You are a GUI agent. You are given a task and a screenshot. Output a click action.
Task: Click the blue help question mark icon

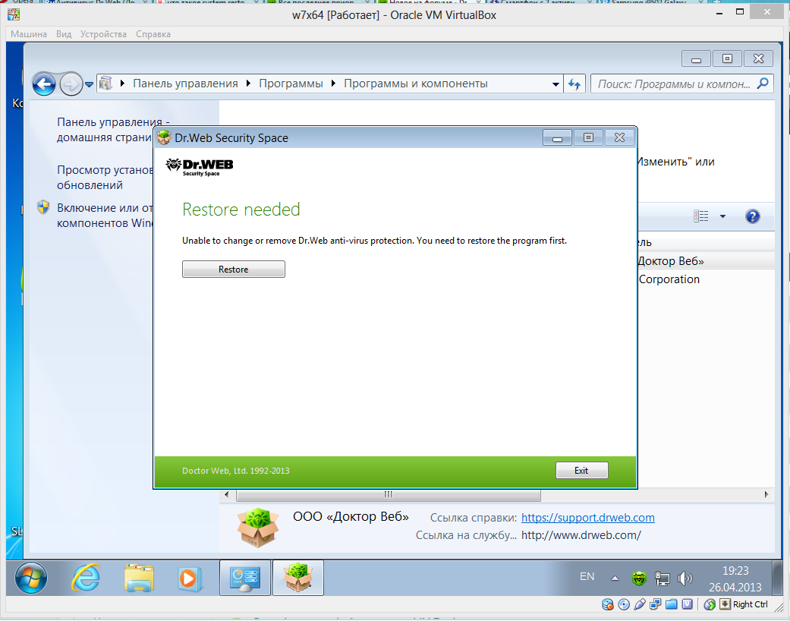(x=752, y=216)
